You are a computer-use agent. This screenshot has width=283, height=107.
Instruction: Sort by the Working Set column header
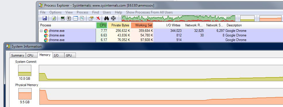[142, 25]
